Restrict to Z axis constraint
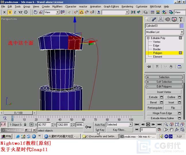 [x=15, y=12]
